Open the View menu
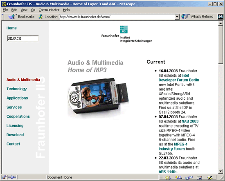225x181 pixels. click(24, 10)
